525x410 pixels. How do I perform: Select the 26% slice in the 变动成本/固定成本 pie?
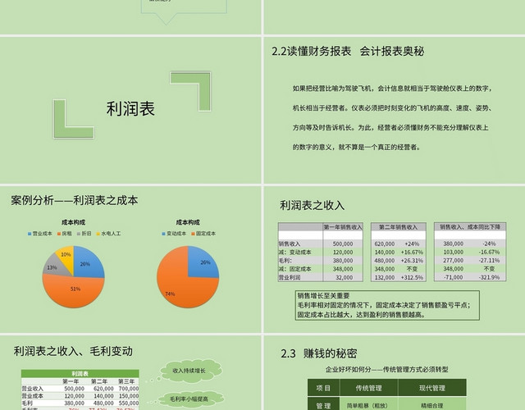[203, 262]
